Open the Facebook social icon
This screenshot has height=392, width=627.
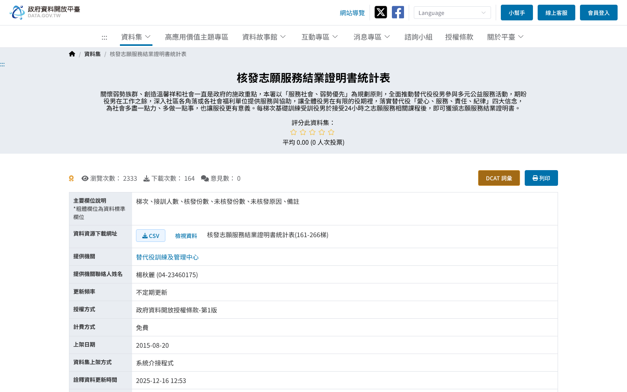coord(398,12)
